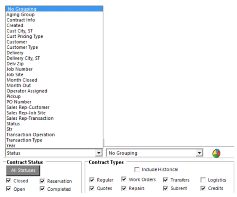Expand the second No Grouping dropdown
Screen dimensions: 237x197
[199, 153]
